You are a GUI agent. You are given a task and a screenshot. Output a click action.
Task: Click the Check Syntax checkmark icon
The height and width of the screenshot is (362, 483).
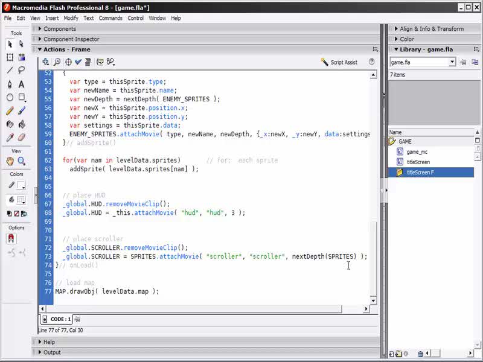[x=78, y=62]
